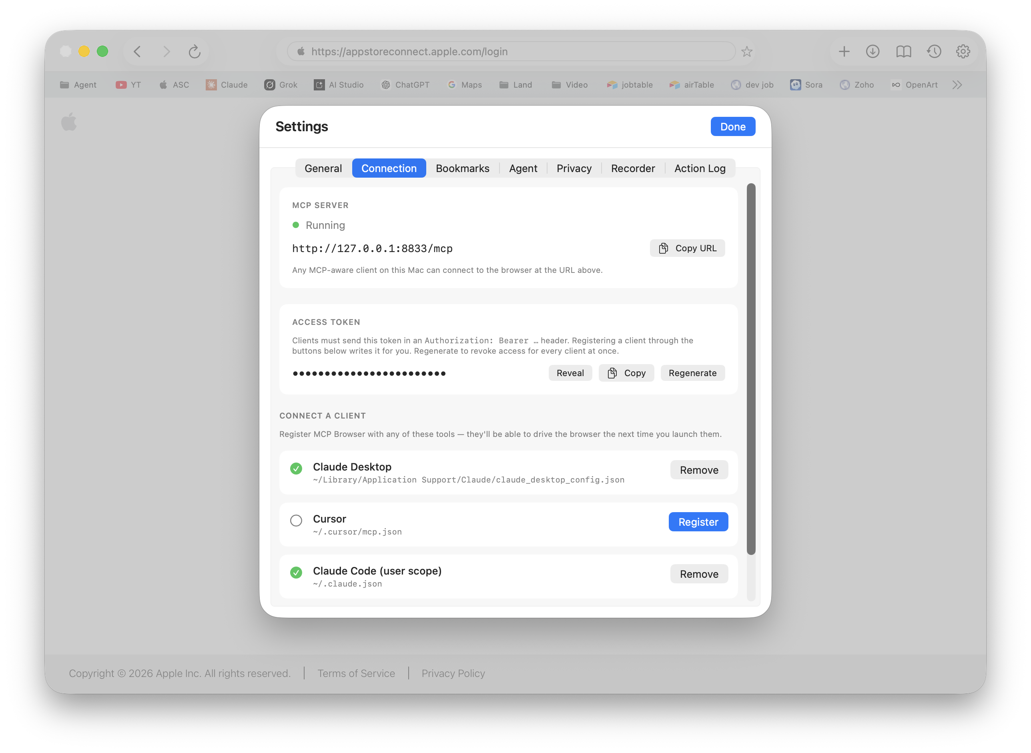The height and width of the screenshot is (753, 1031).
Task: Open the Video bookmark folder
Action: point(570,85)
